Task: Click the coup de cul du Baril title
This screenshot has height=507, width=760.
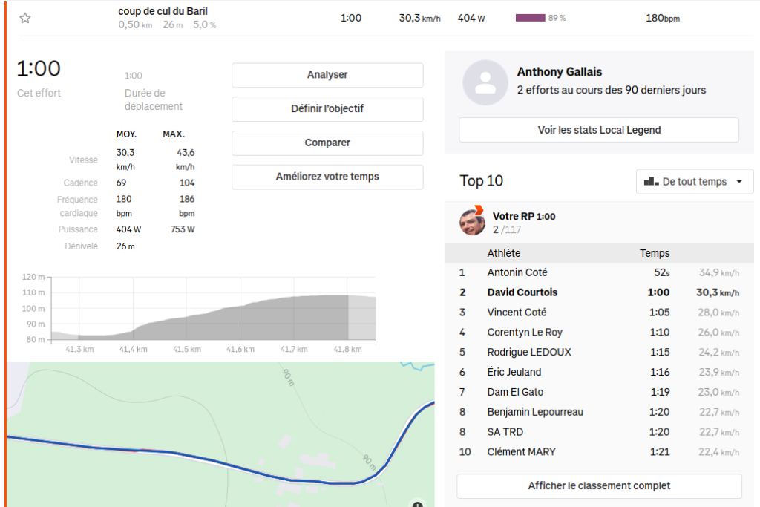Action: coord(163,11)
